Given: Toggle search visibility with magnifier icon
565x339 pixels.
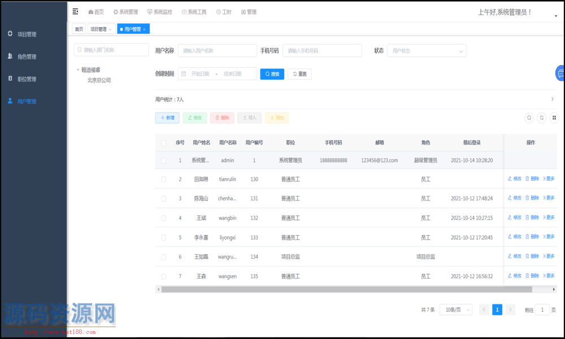Looking at the screenshot, I should point(529,118).
